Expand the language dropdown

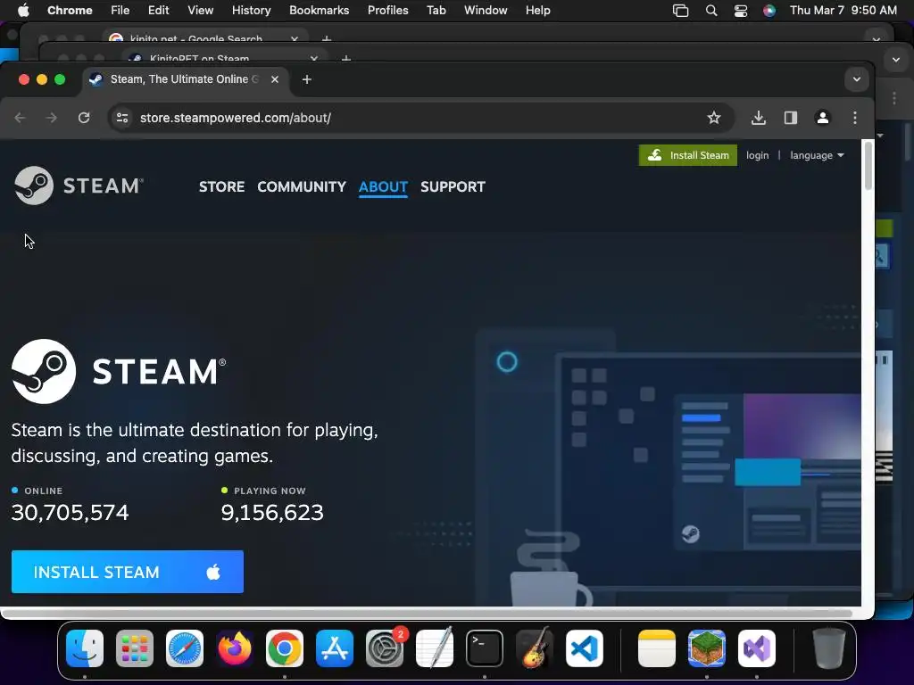(818, 155)
